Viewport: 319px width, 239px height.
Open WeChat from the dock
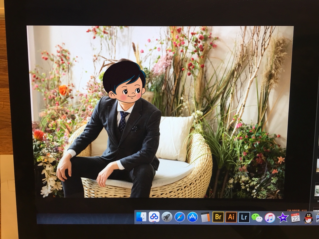point(257,218)
